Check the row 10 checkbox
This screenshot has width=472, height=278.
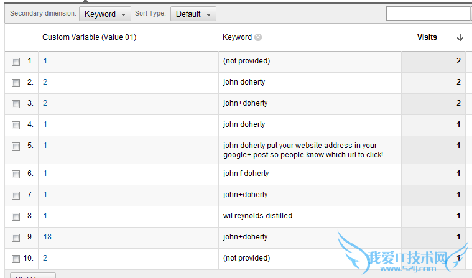click(16, 258)
